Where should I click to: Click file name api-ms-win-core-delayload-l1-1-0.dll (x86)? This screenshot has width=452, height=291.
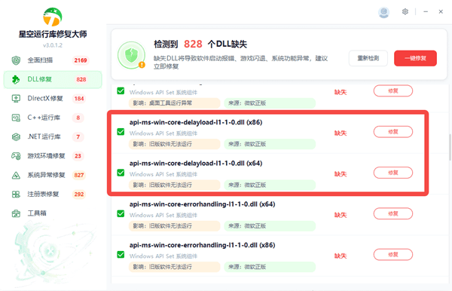196,122
